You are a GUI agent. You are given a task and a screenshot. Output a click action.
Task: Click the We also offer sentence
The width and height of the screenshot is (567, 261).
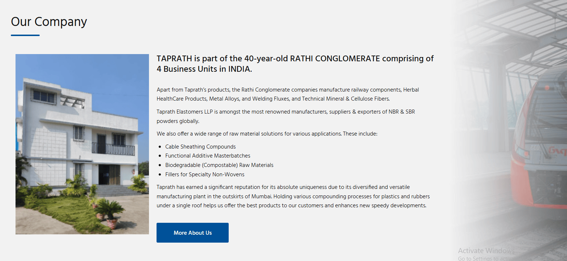coord(267,134)
